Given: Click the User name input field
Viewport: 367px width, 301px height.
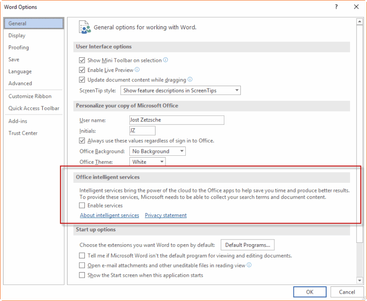Looking at the screenshot, I should pyautogui.click(x=177, y=120).
